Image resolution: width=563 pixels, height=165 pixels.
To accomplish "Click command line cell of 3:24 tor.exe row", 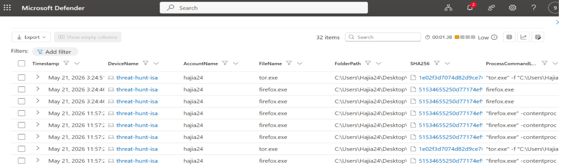I will click(x=522, y=78).
